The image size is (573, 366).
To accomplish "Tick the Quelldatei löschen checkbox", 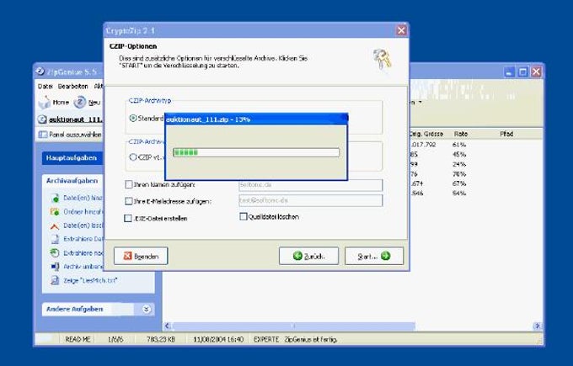I will tap(243, 216).
